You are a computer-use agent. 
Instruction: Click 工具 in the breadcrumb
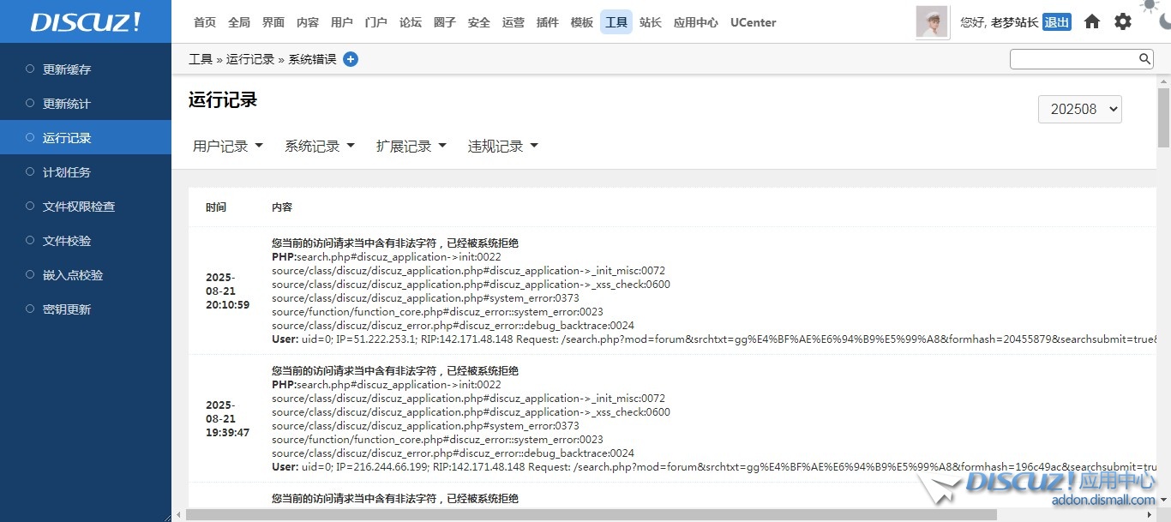pos(201,59)
